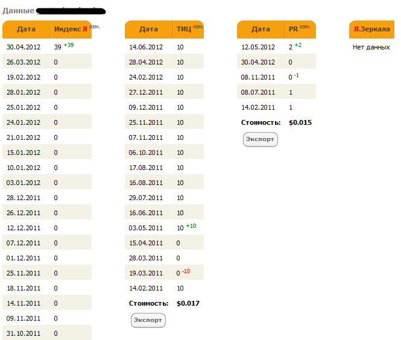This screenshot has height=340, width=401.
Task: Click Экспорт button under PR table
Action: click(x=260, y=139)
